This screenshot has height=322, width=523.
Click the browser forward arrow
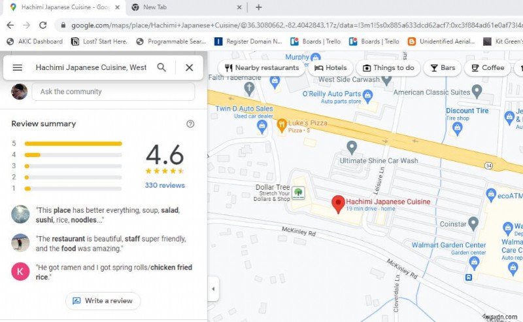[27, 25]
